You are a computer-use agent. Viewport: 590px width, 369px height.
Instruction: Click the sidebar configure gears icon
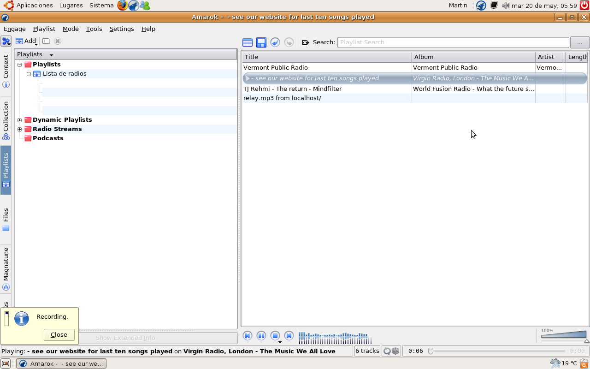click(6, 41)
